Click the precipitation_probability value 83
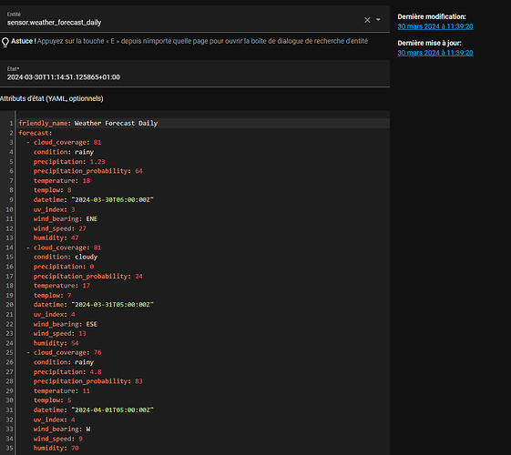Viewport: 511px width, 455px height. pyautogui.click(x=138, y=381)
